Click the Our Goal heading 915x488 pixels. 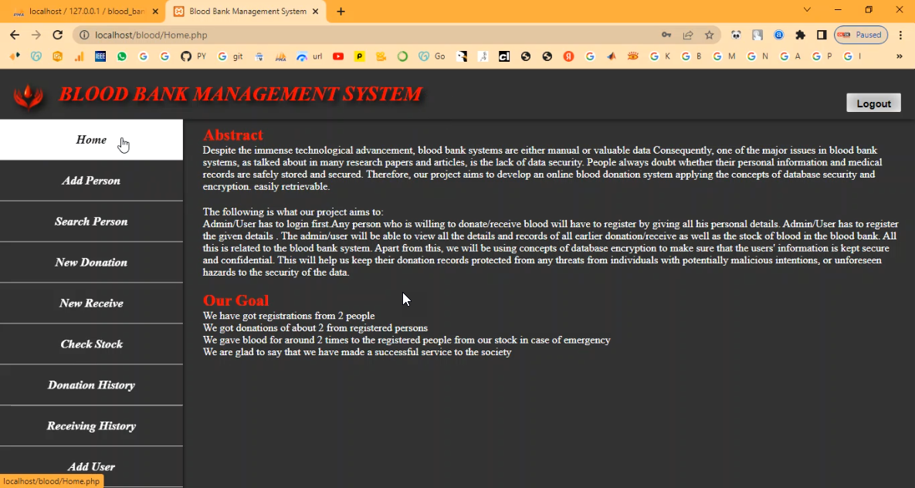point(236,300)
